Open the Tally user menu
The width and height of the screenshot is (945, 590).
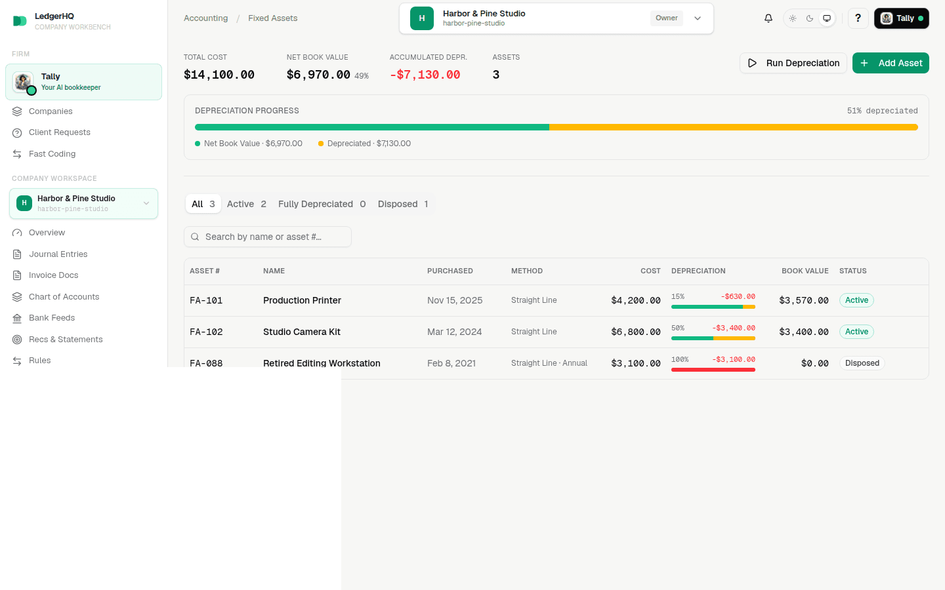pos(902,18)
